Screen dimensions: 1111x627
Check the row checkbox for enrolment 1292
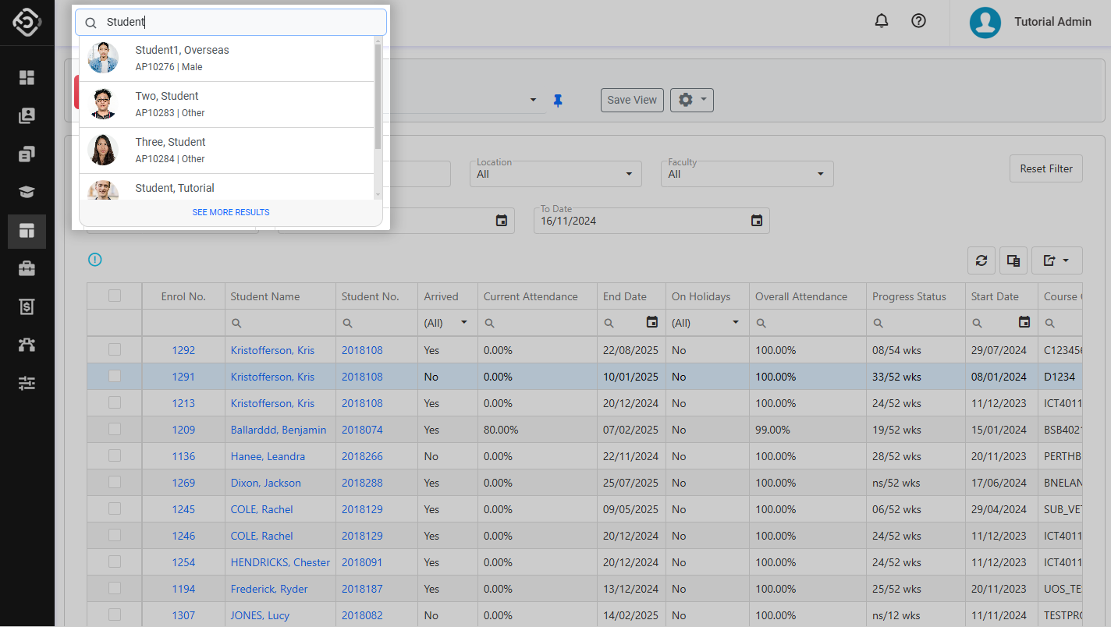coord(115,349)
